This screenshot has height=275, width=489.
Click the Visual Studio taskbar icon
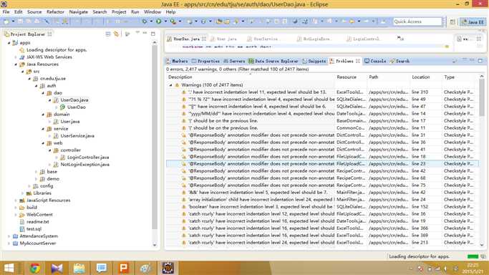[57, 268]
